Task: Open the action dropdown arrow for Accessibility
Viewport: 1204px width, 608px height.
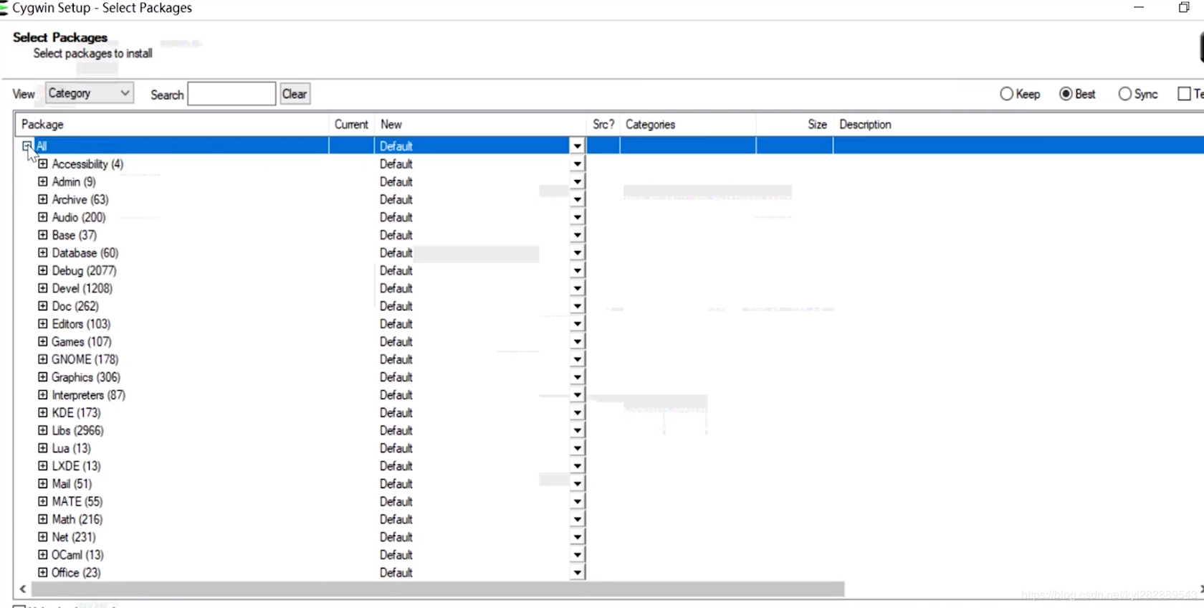Action: [577, 164]
